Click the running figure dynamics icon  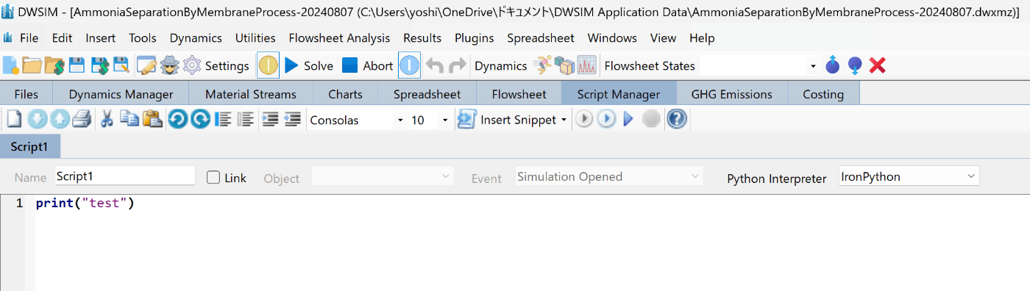542,66
